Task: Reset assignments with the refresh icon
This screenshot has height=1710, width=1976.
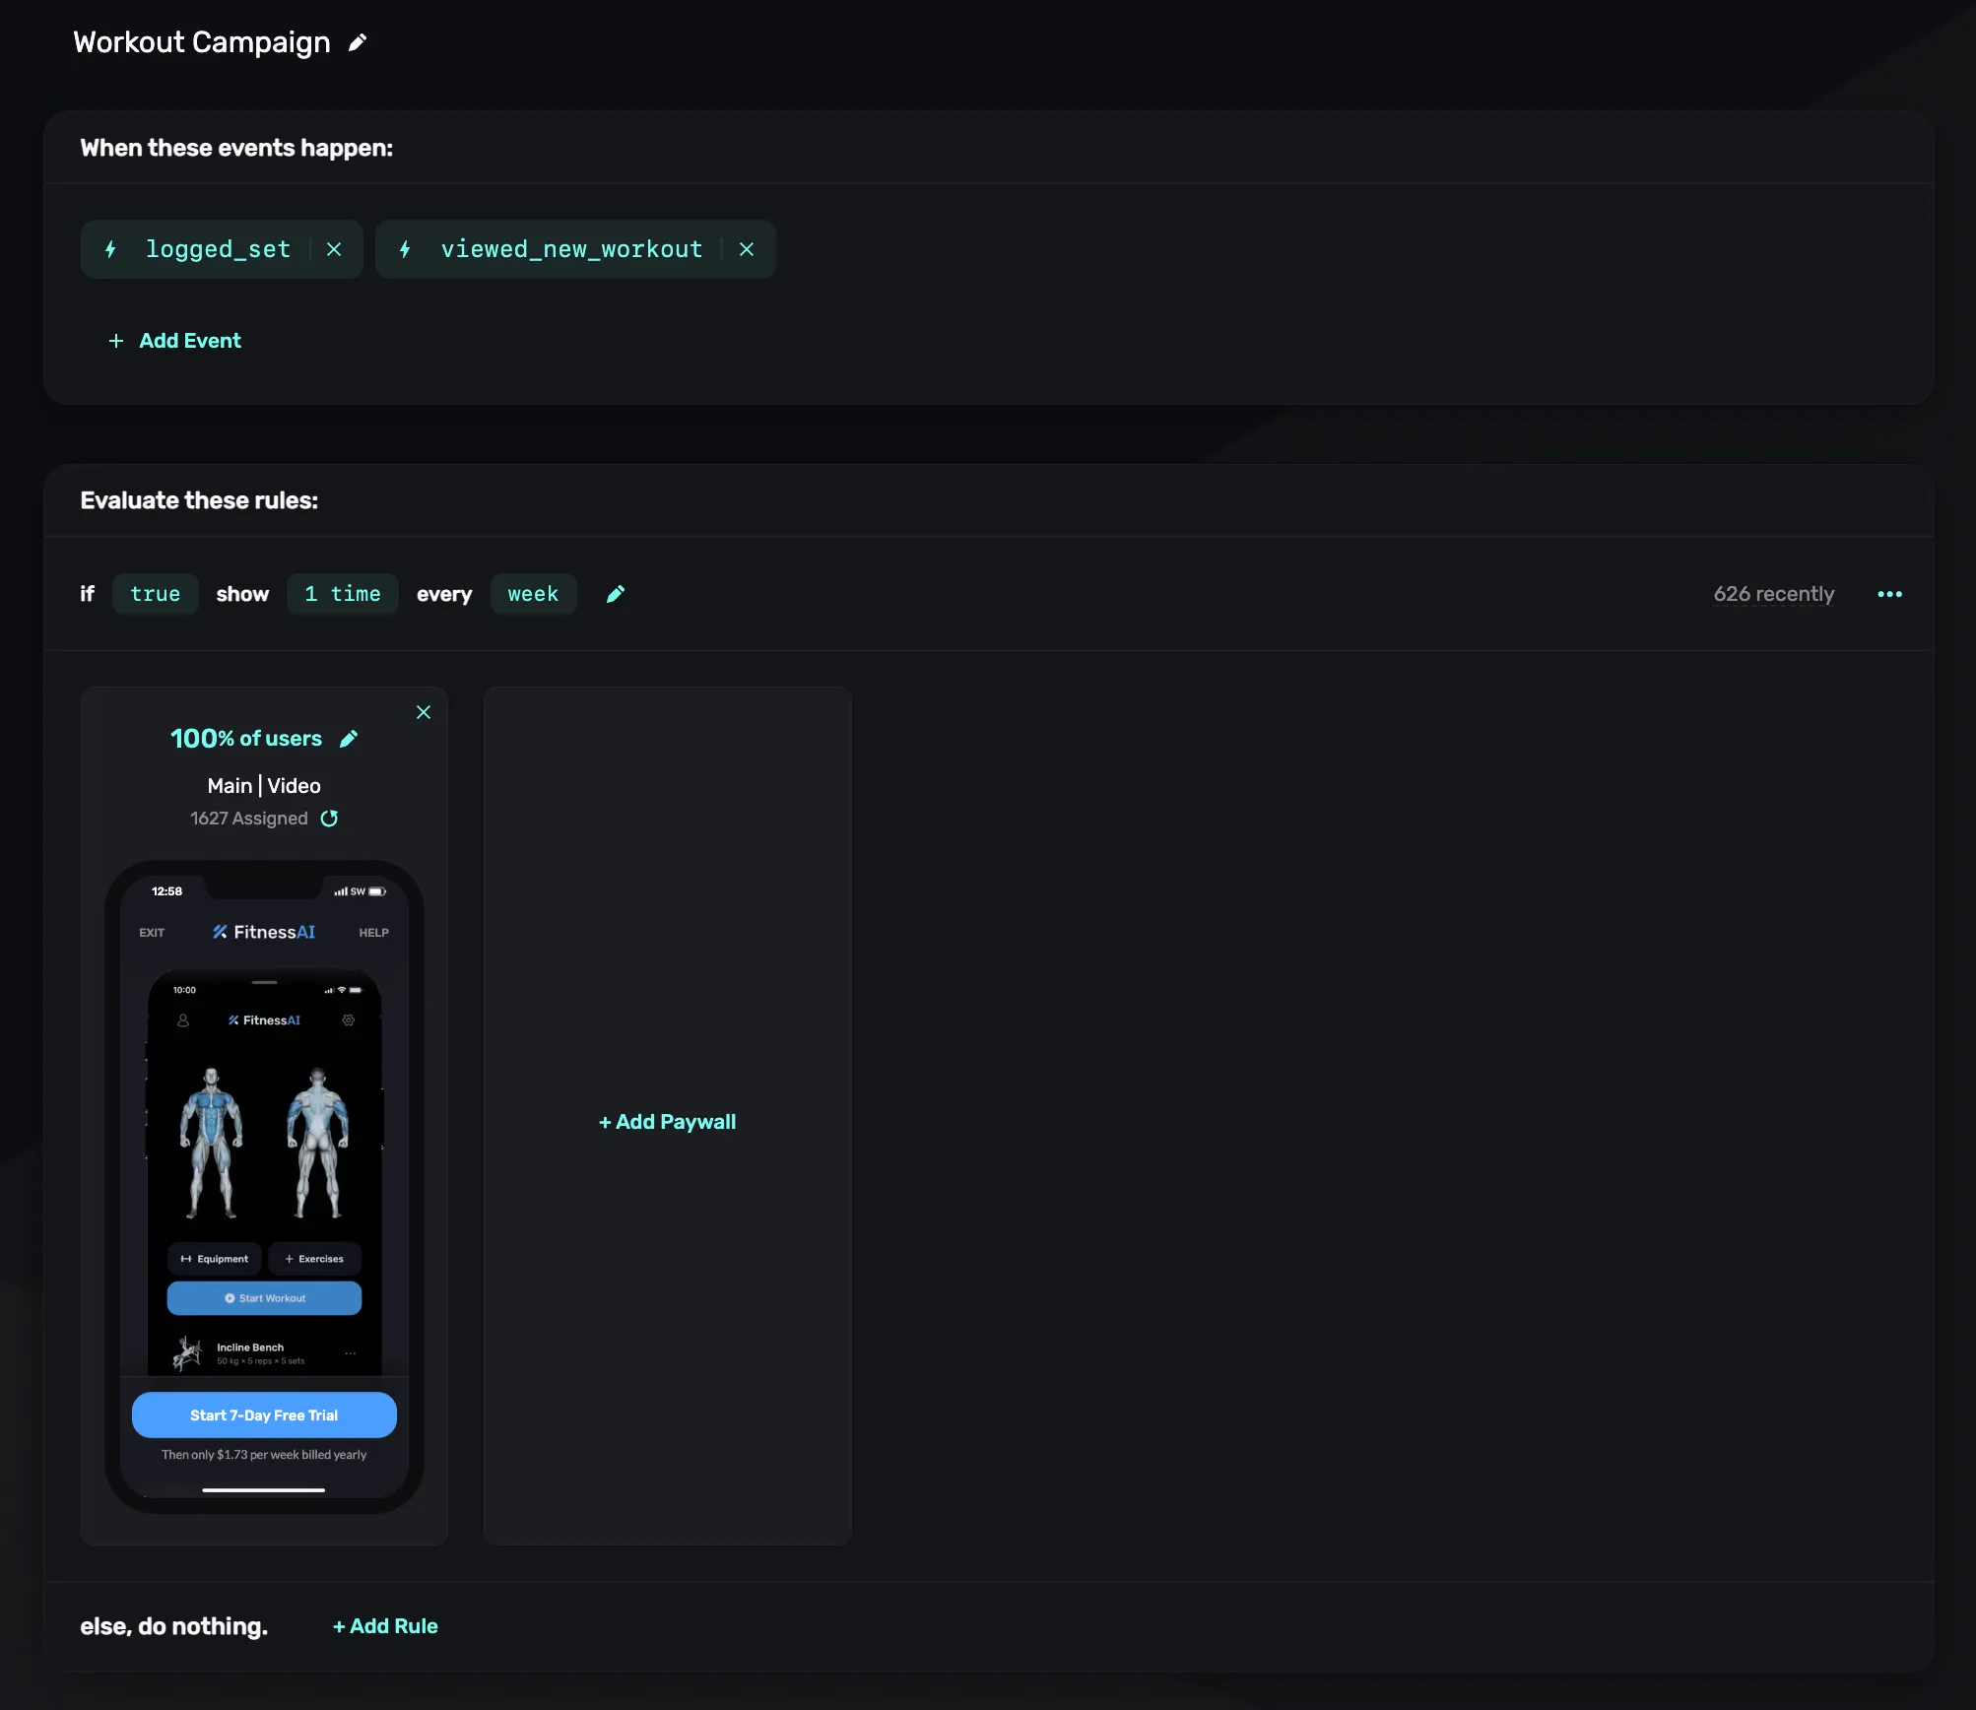Action: 329,819
